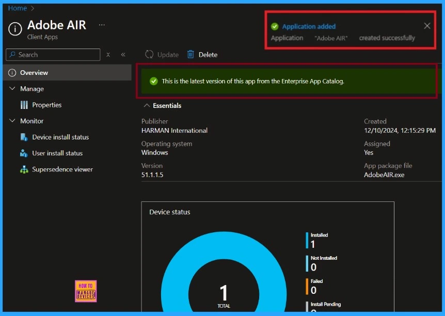Collapse the sidebar with double chevron
This screenshot has height=316, width=445.
tap(123, 55)
